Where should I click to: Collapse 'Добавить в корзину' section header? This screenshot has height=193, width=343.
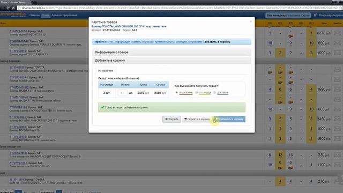point(171,61)
